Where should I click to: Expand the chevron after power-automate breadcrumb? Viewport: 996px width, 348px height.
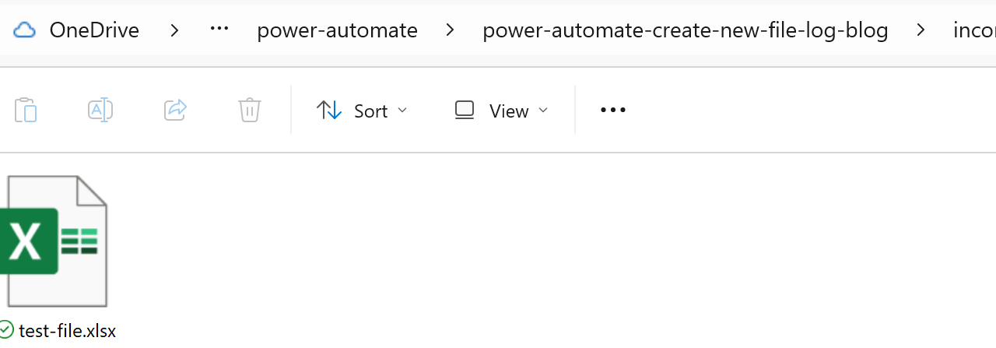tap(450, 30)
